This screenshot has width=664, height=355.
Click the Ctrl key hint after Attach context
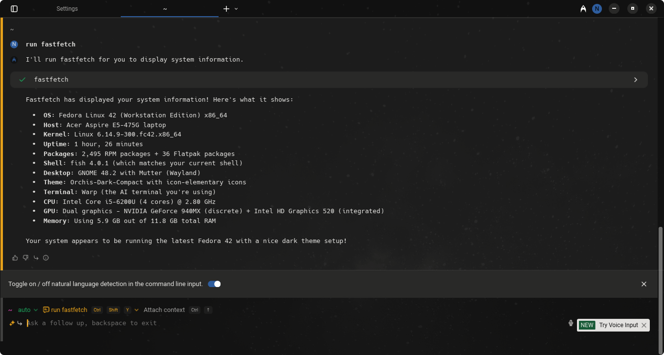pos(195,310)
